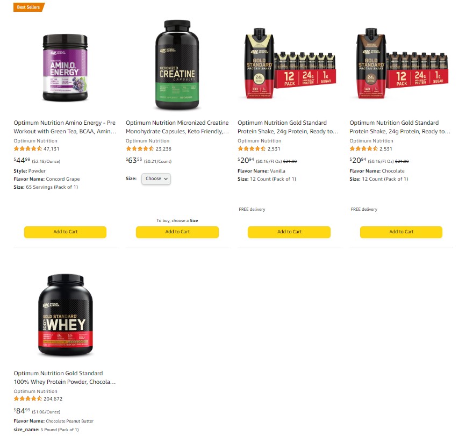
Task: Open Whey Protein Powder title link
Action: (x=65, y=377)
